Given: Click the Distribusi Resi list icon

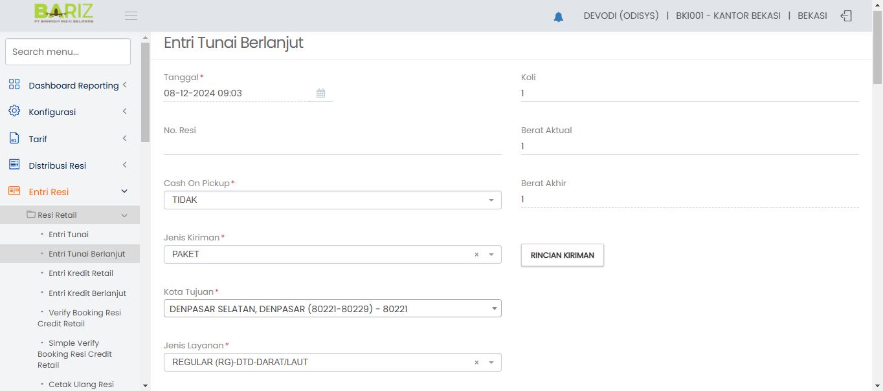Looking at the screenshot, I should [14, 165].
